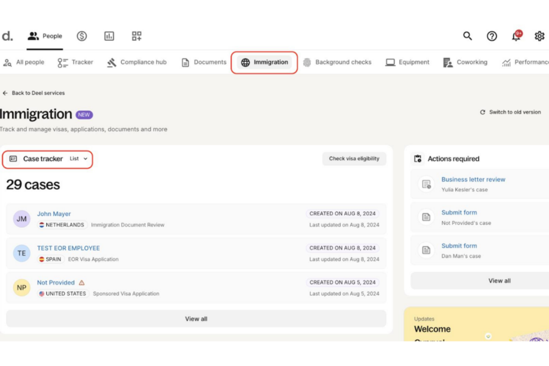The image size is (549, 366).
Task: Click the UNITED STATES country tag
Action: tap(63, 294)
